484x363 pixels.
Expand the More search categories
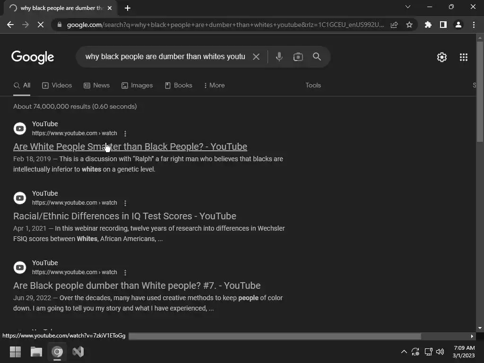tap(214, 86)
